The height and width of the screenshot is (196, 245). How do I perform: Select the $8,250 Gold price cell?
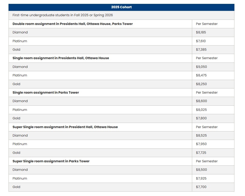tap(201, 84)
